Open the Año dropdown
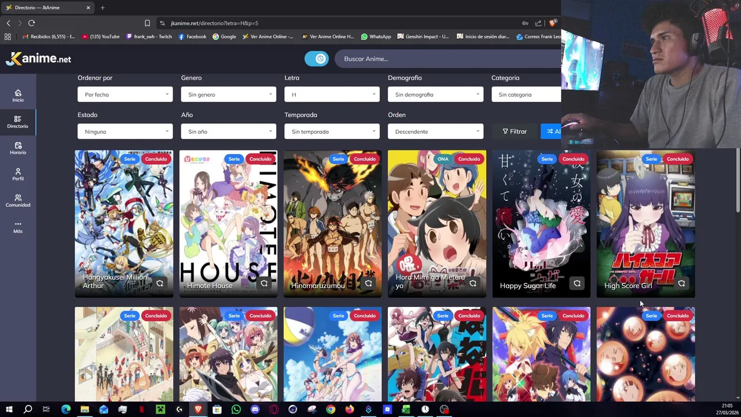This screenshot has width=741, height=417. coord(229,131)
